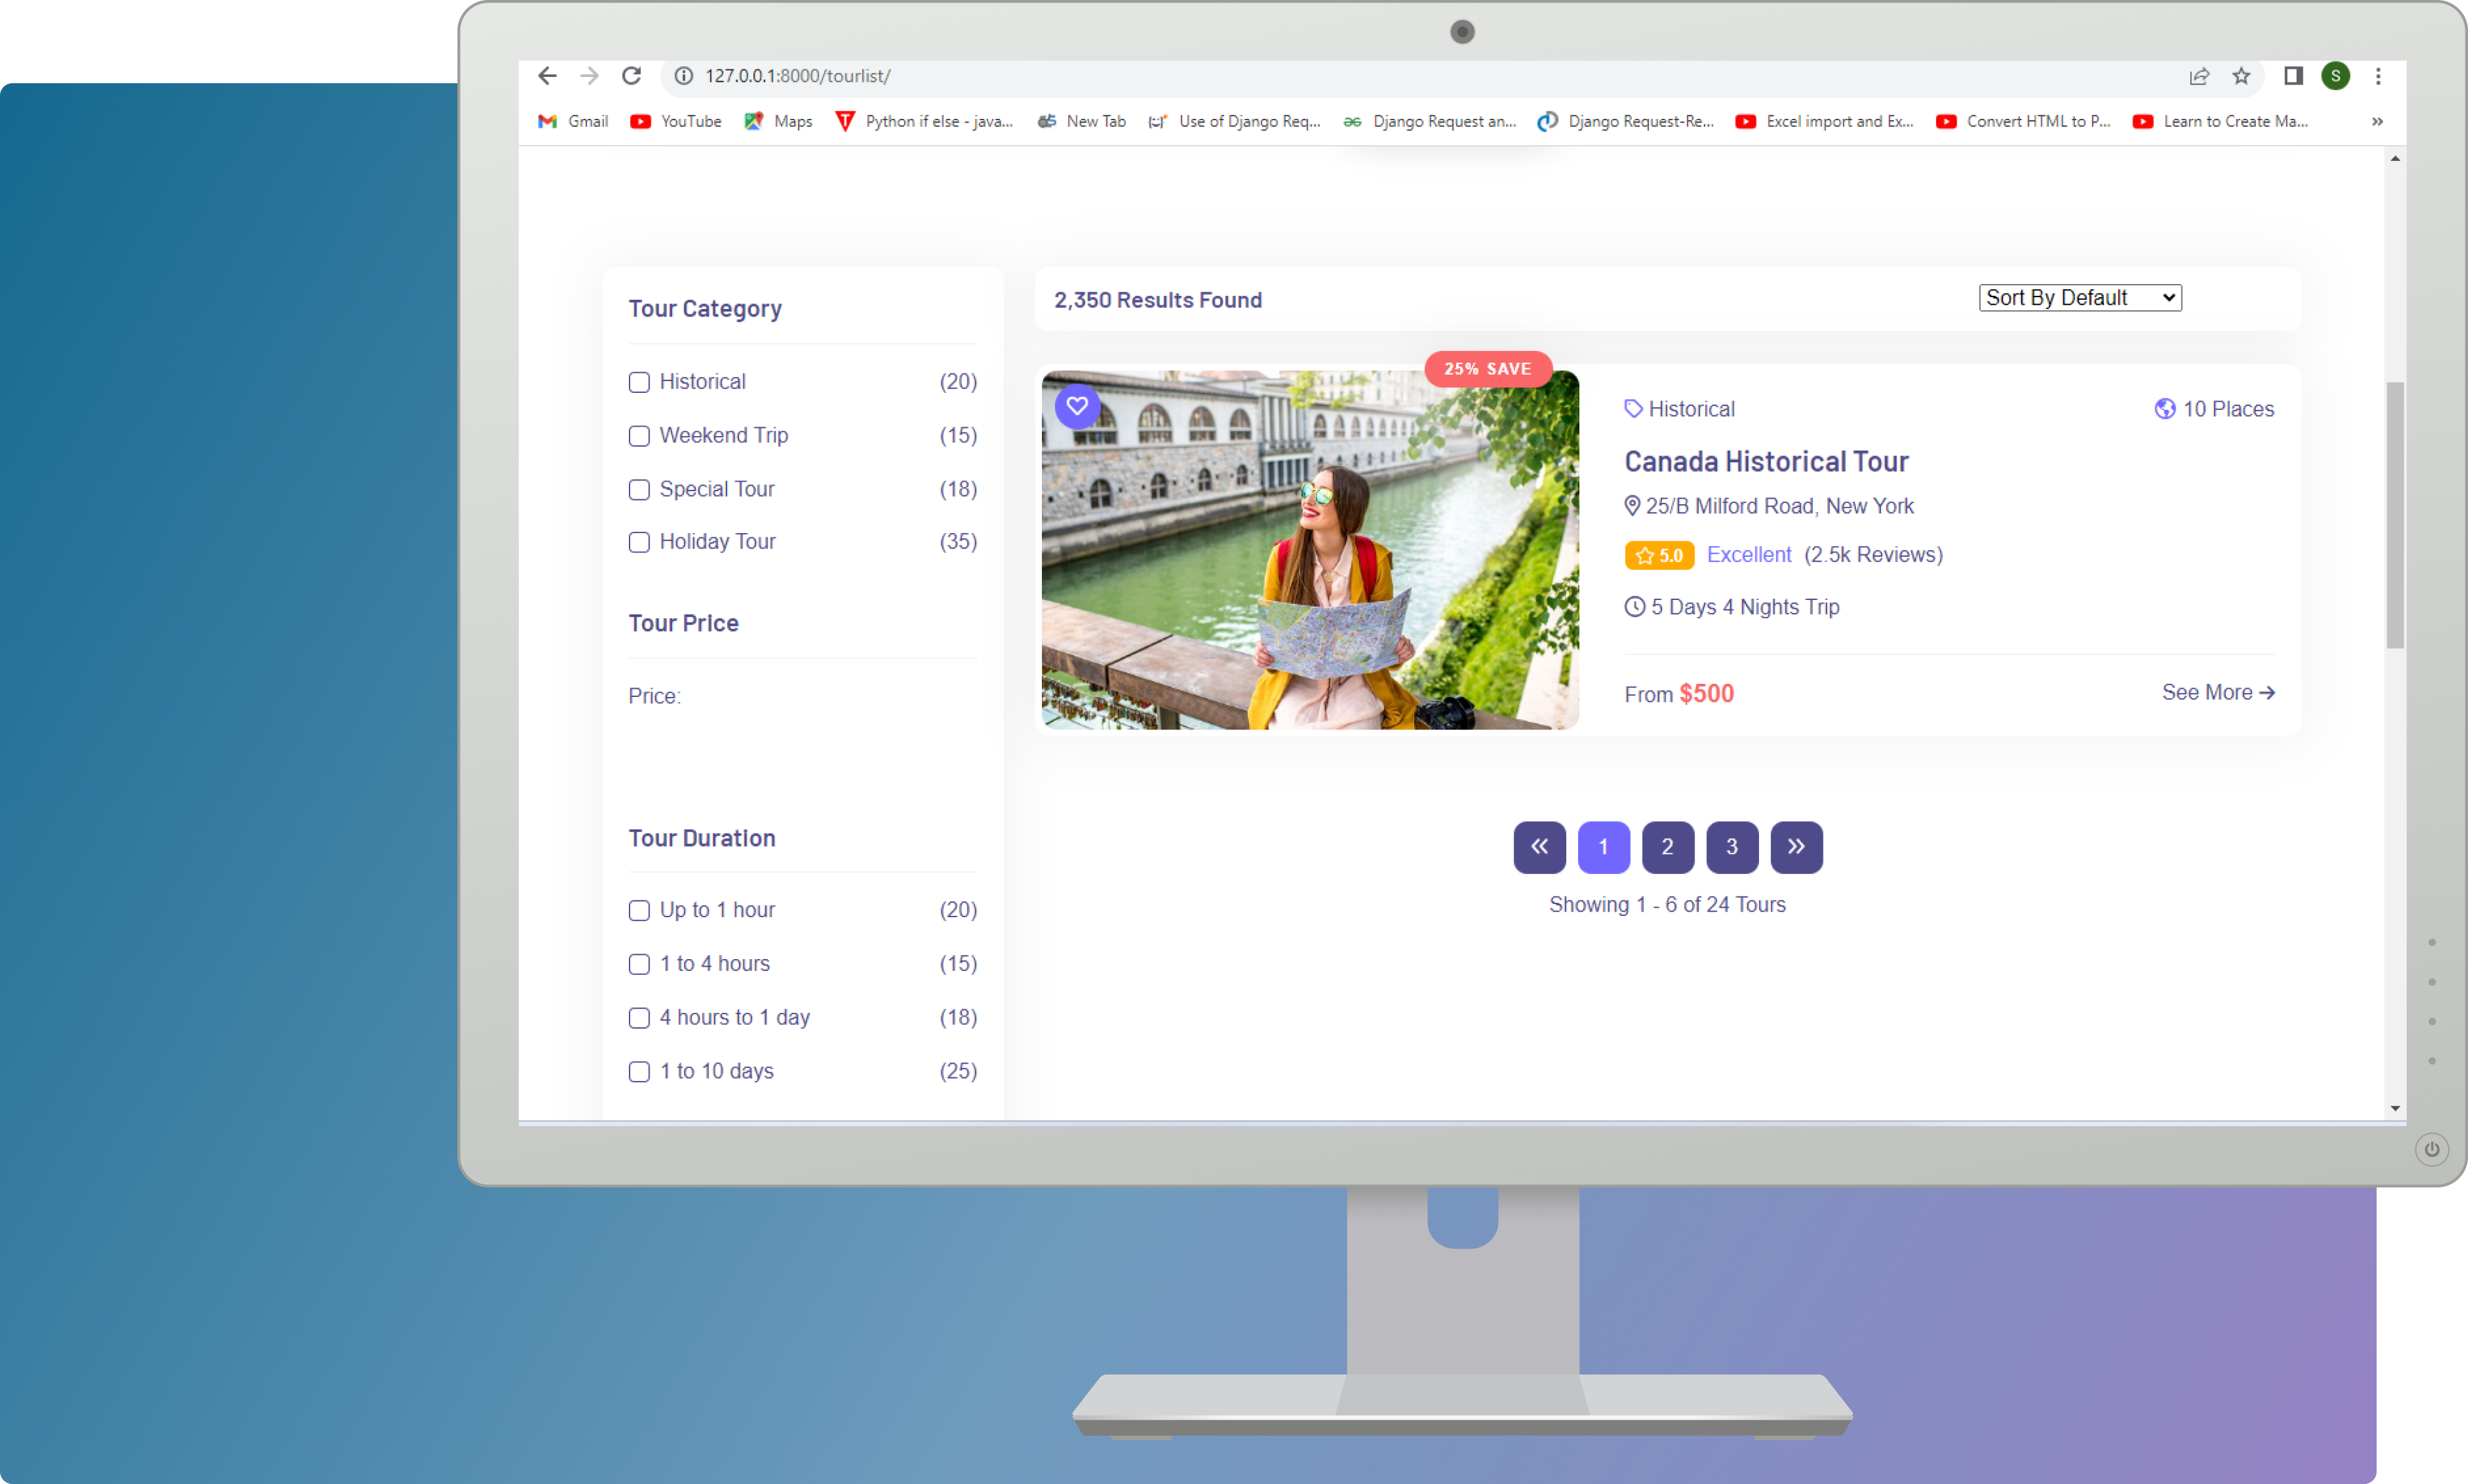Click the page vertical scrollbar thumb
Screen dimensions: 2468x1484
pyautogui.click(x=2395, y=515)
